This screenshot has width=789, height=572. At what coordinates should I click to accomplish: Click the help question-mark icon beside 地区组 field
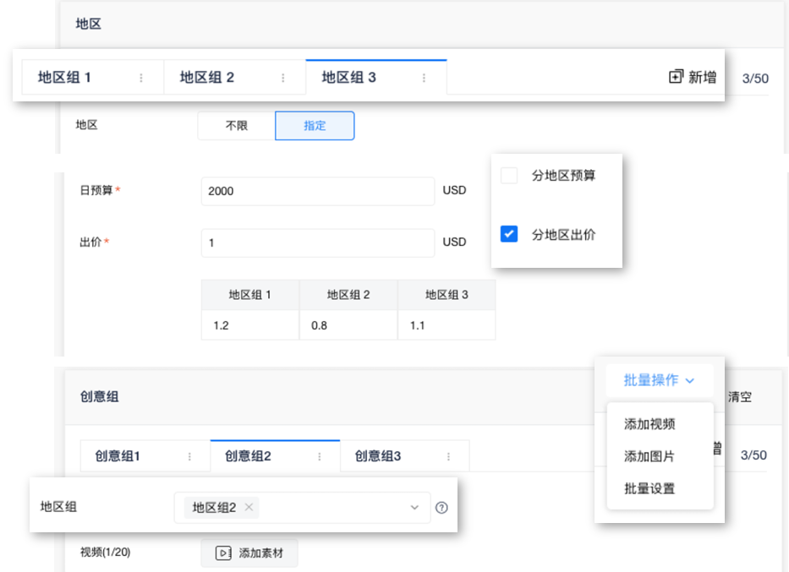(441, 507)
